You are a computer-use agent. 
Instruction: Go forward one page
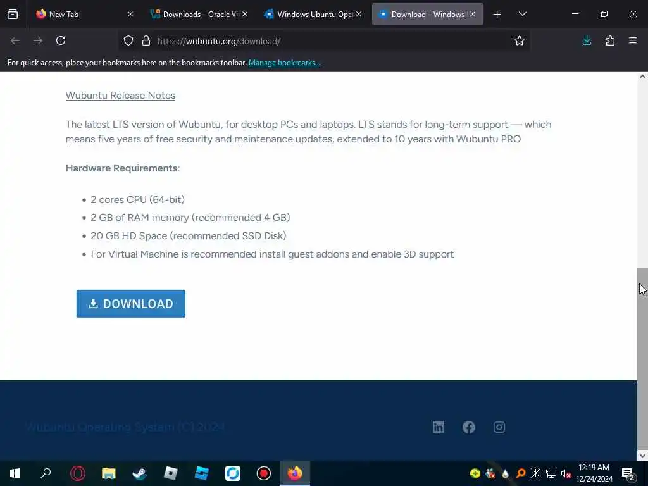(x=38, y=40)
